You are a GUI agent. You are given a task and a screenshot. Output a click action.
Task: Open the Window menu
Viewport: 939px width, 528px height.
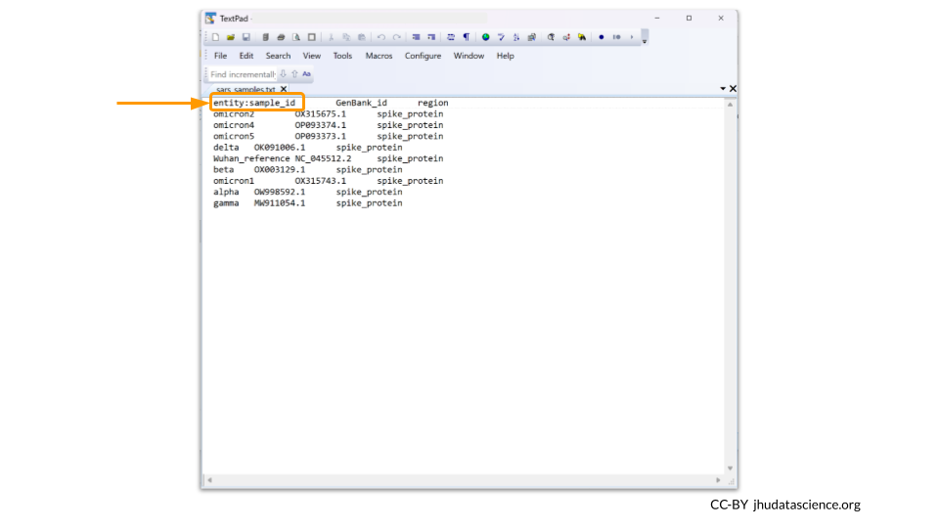click(x=469, y=56)
